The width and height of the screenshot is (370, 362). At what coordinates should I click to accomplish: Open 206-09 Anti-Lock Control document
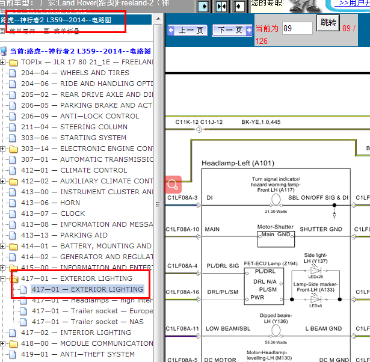(x=80, y=116)
